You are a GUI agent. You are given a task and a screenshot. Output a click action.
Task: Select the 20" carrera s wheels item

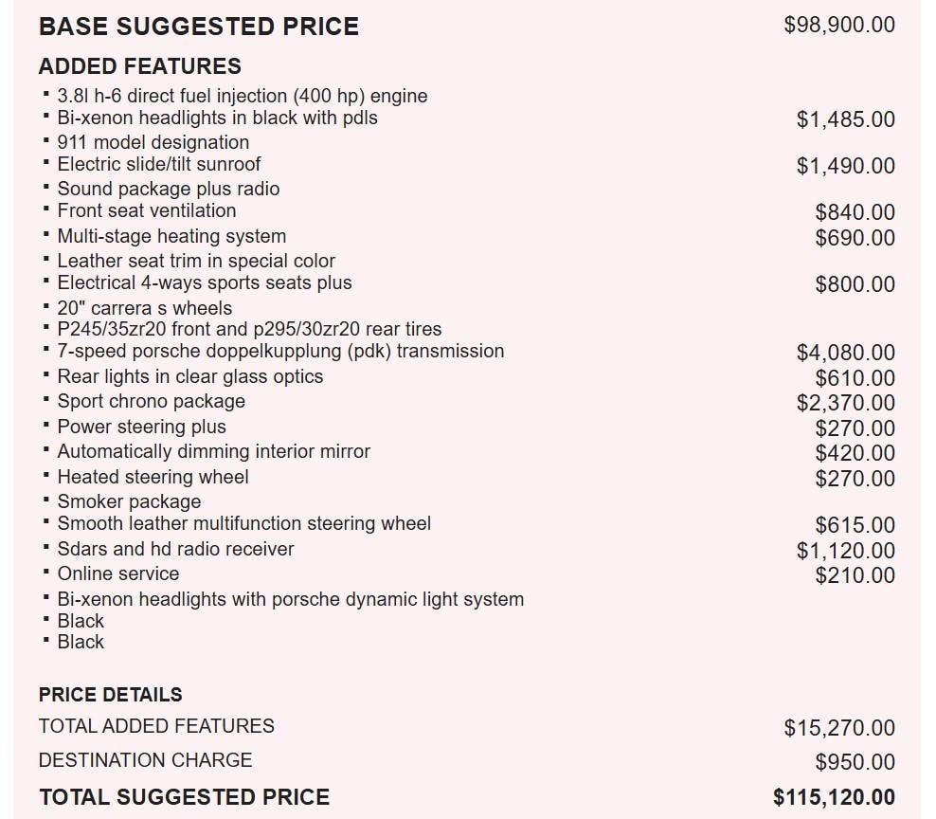point(144,308)
